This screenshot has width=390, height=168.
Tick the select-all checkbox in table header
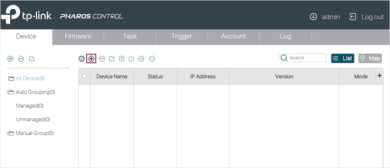tap(85, 76)
